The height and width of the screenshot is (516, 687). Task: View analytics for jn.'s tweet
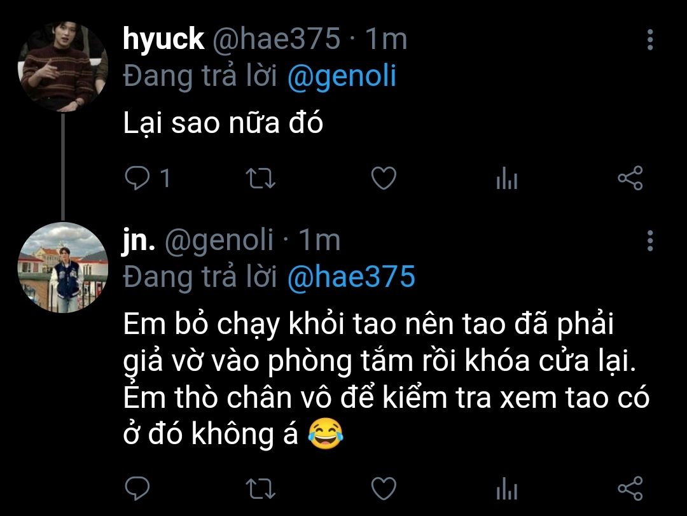coord(506,490)
